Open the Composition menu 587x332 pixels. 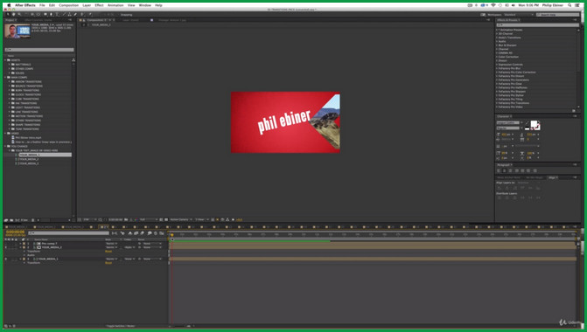pos(69,5)
